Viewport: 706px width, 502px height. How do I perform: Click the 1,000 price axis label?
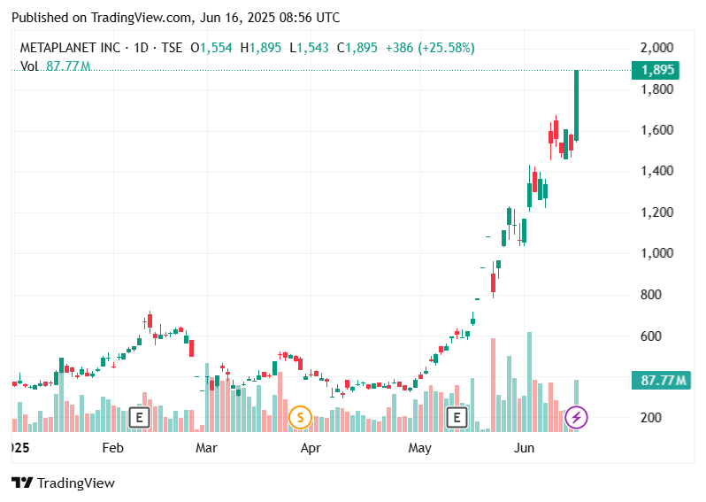(x=657, y=253)
